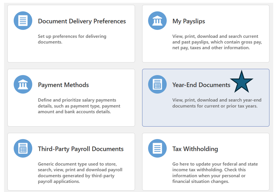
Task: Click the Payment Methods bank icon
Action: pyautogui.click(x=23, y=84)
